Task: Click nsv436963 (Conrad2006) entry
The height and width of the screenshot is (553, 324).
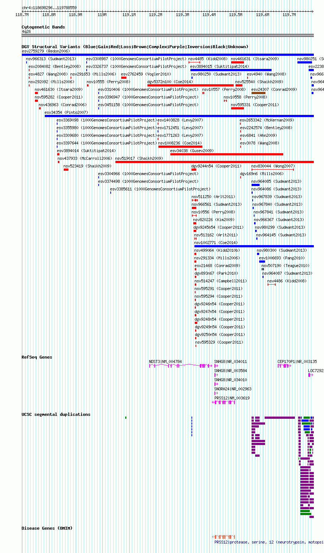Action: click(63, 105)
